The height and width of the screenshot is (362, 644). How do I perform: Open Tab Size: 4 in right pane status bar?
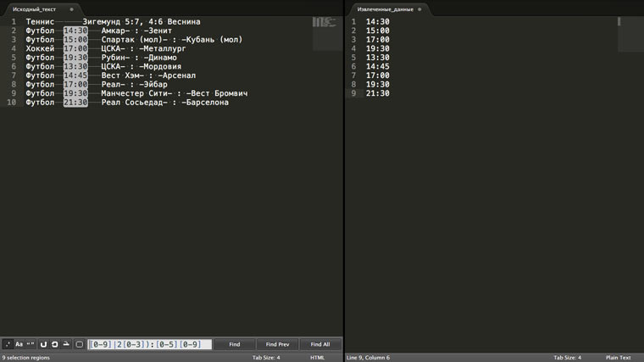point(567,358)
